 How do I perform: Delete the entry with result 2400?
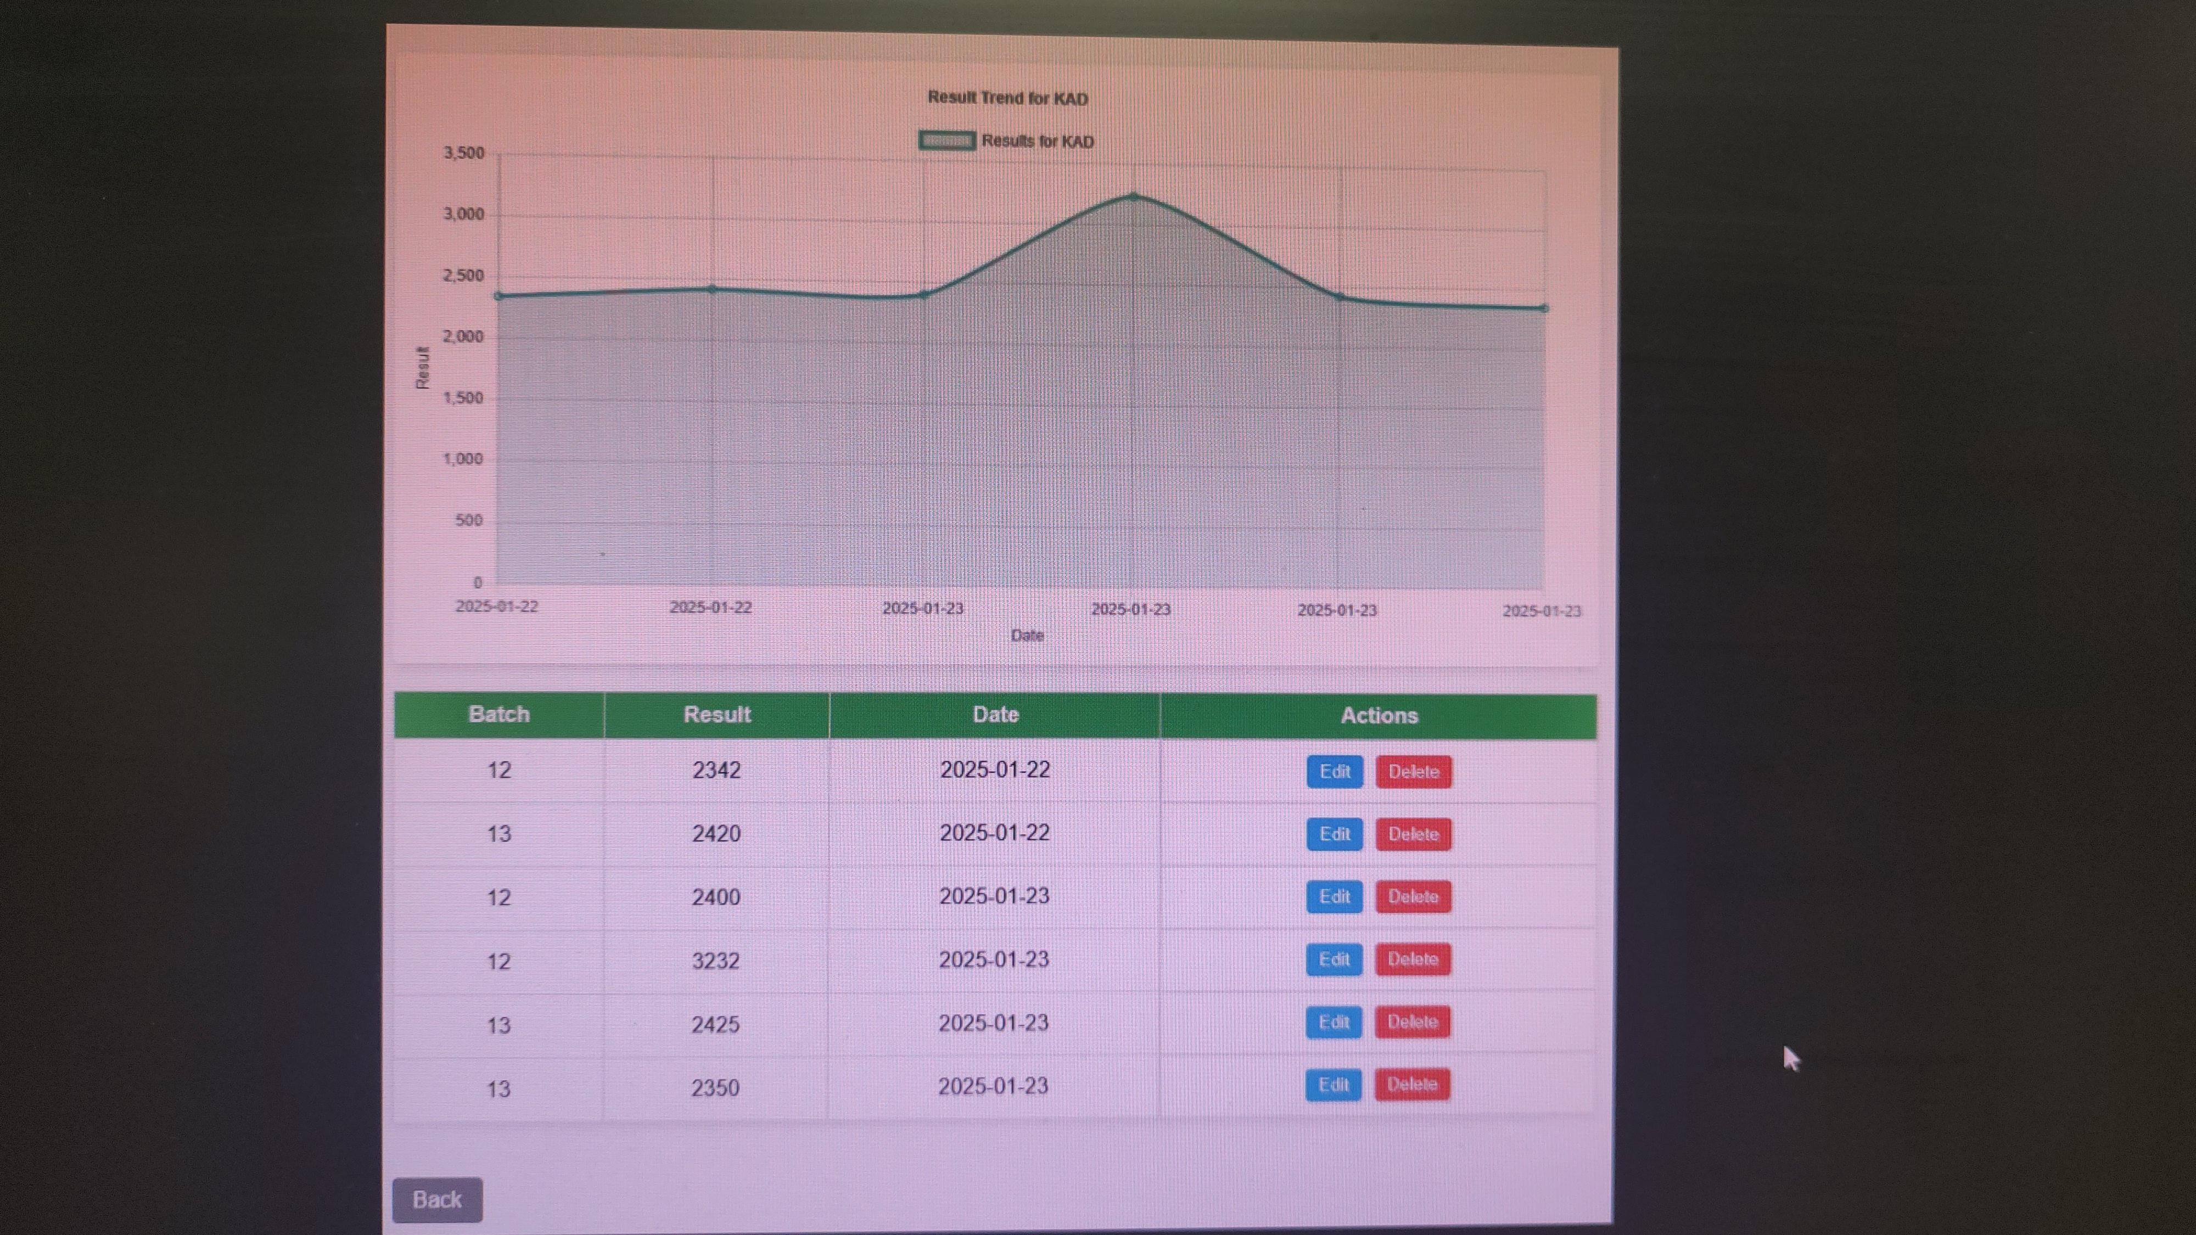pyautogui.click(x=1413, y=897)
